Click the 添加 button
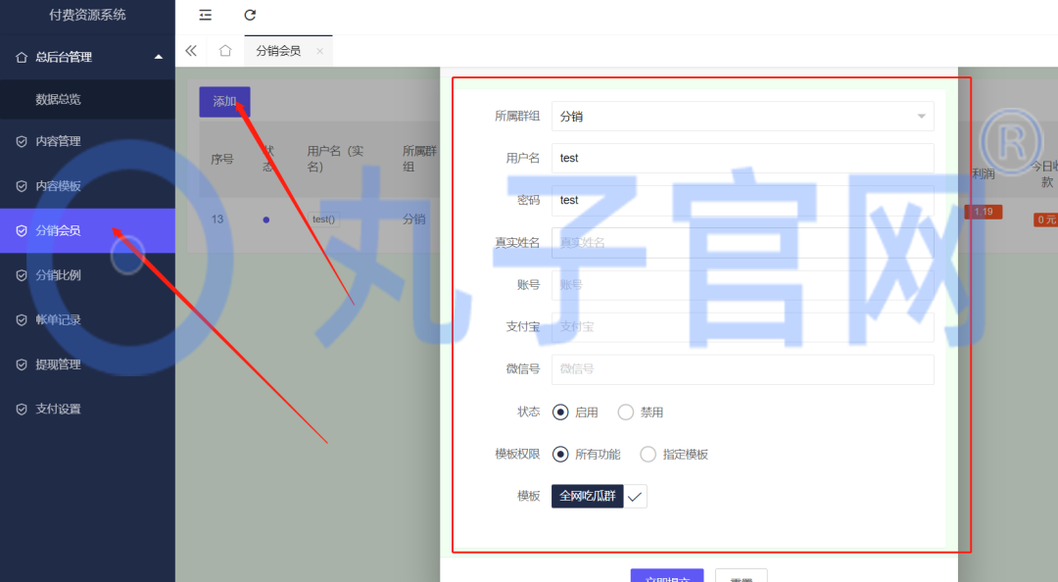 [223, 102]
